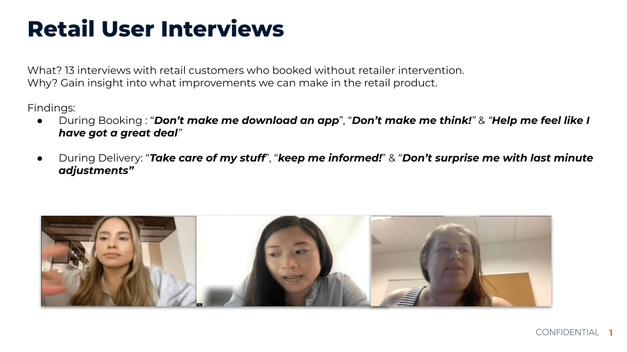Click the quote 'Take care of my stuff'

pyautogui.click(x=208, y=158)
